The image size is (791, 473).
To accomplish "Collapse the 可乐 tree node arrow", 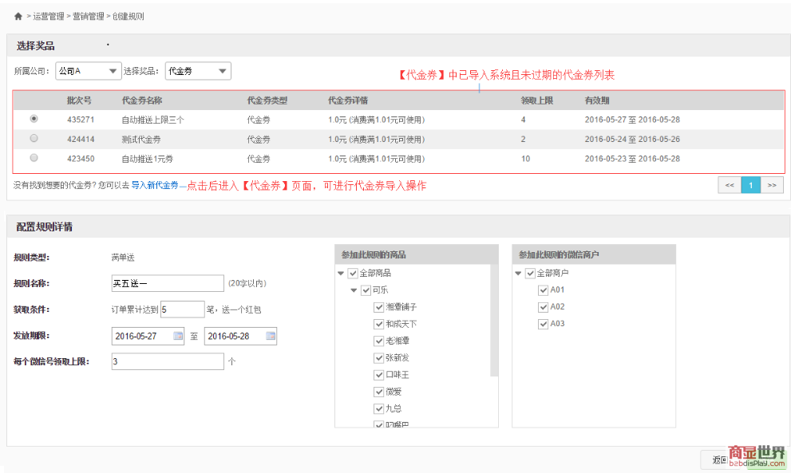I will 354,290.
